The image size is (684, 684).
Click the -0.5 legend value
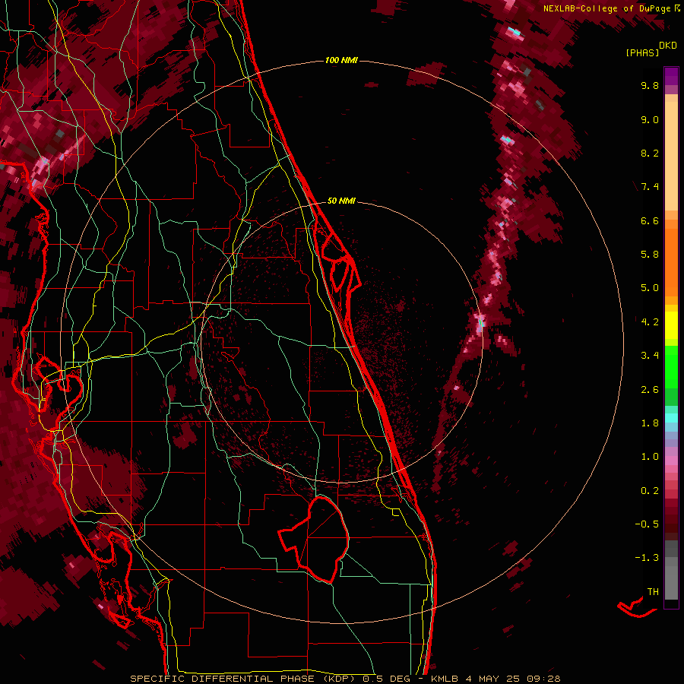(x=647, y=524)
